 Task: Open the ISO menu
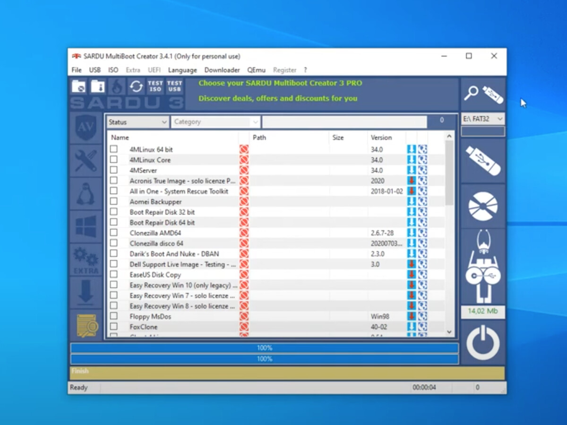click(113, 70)
